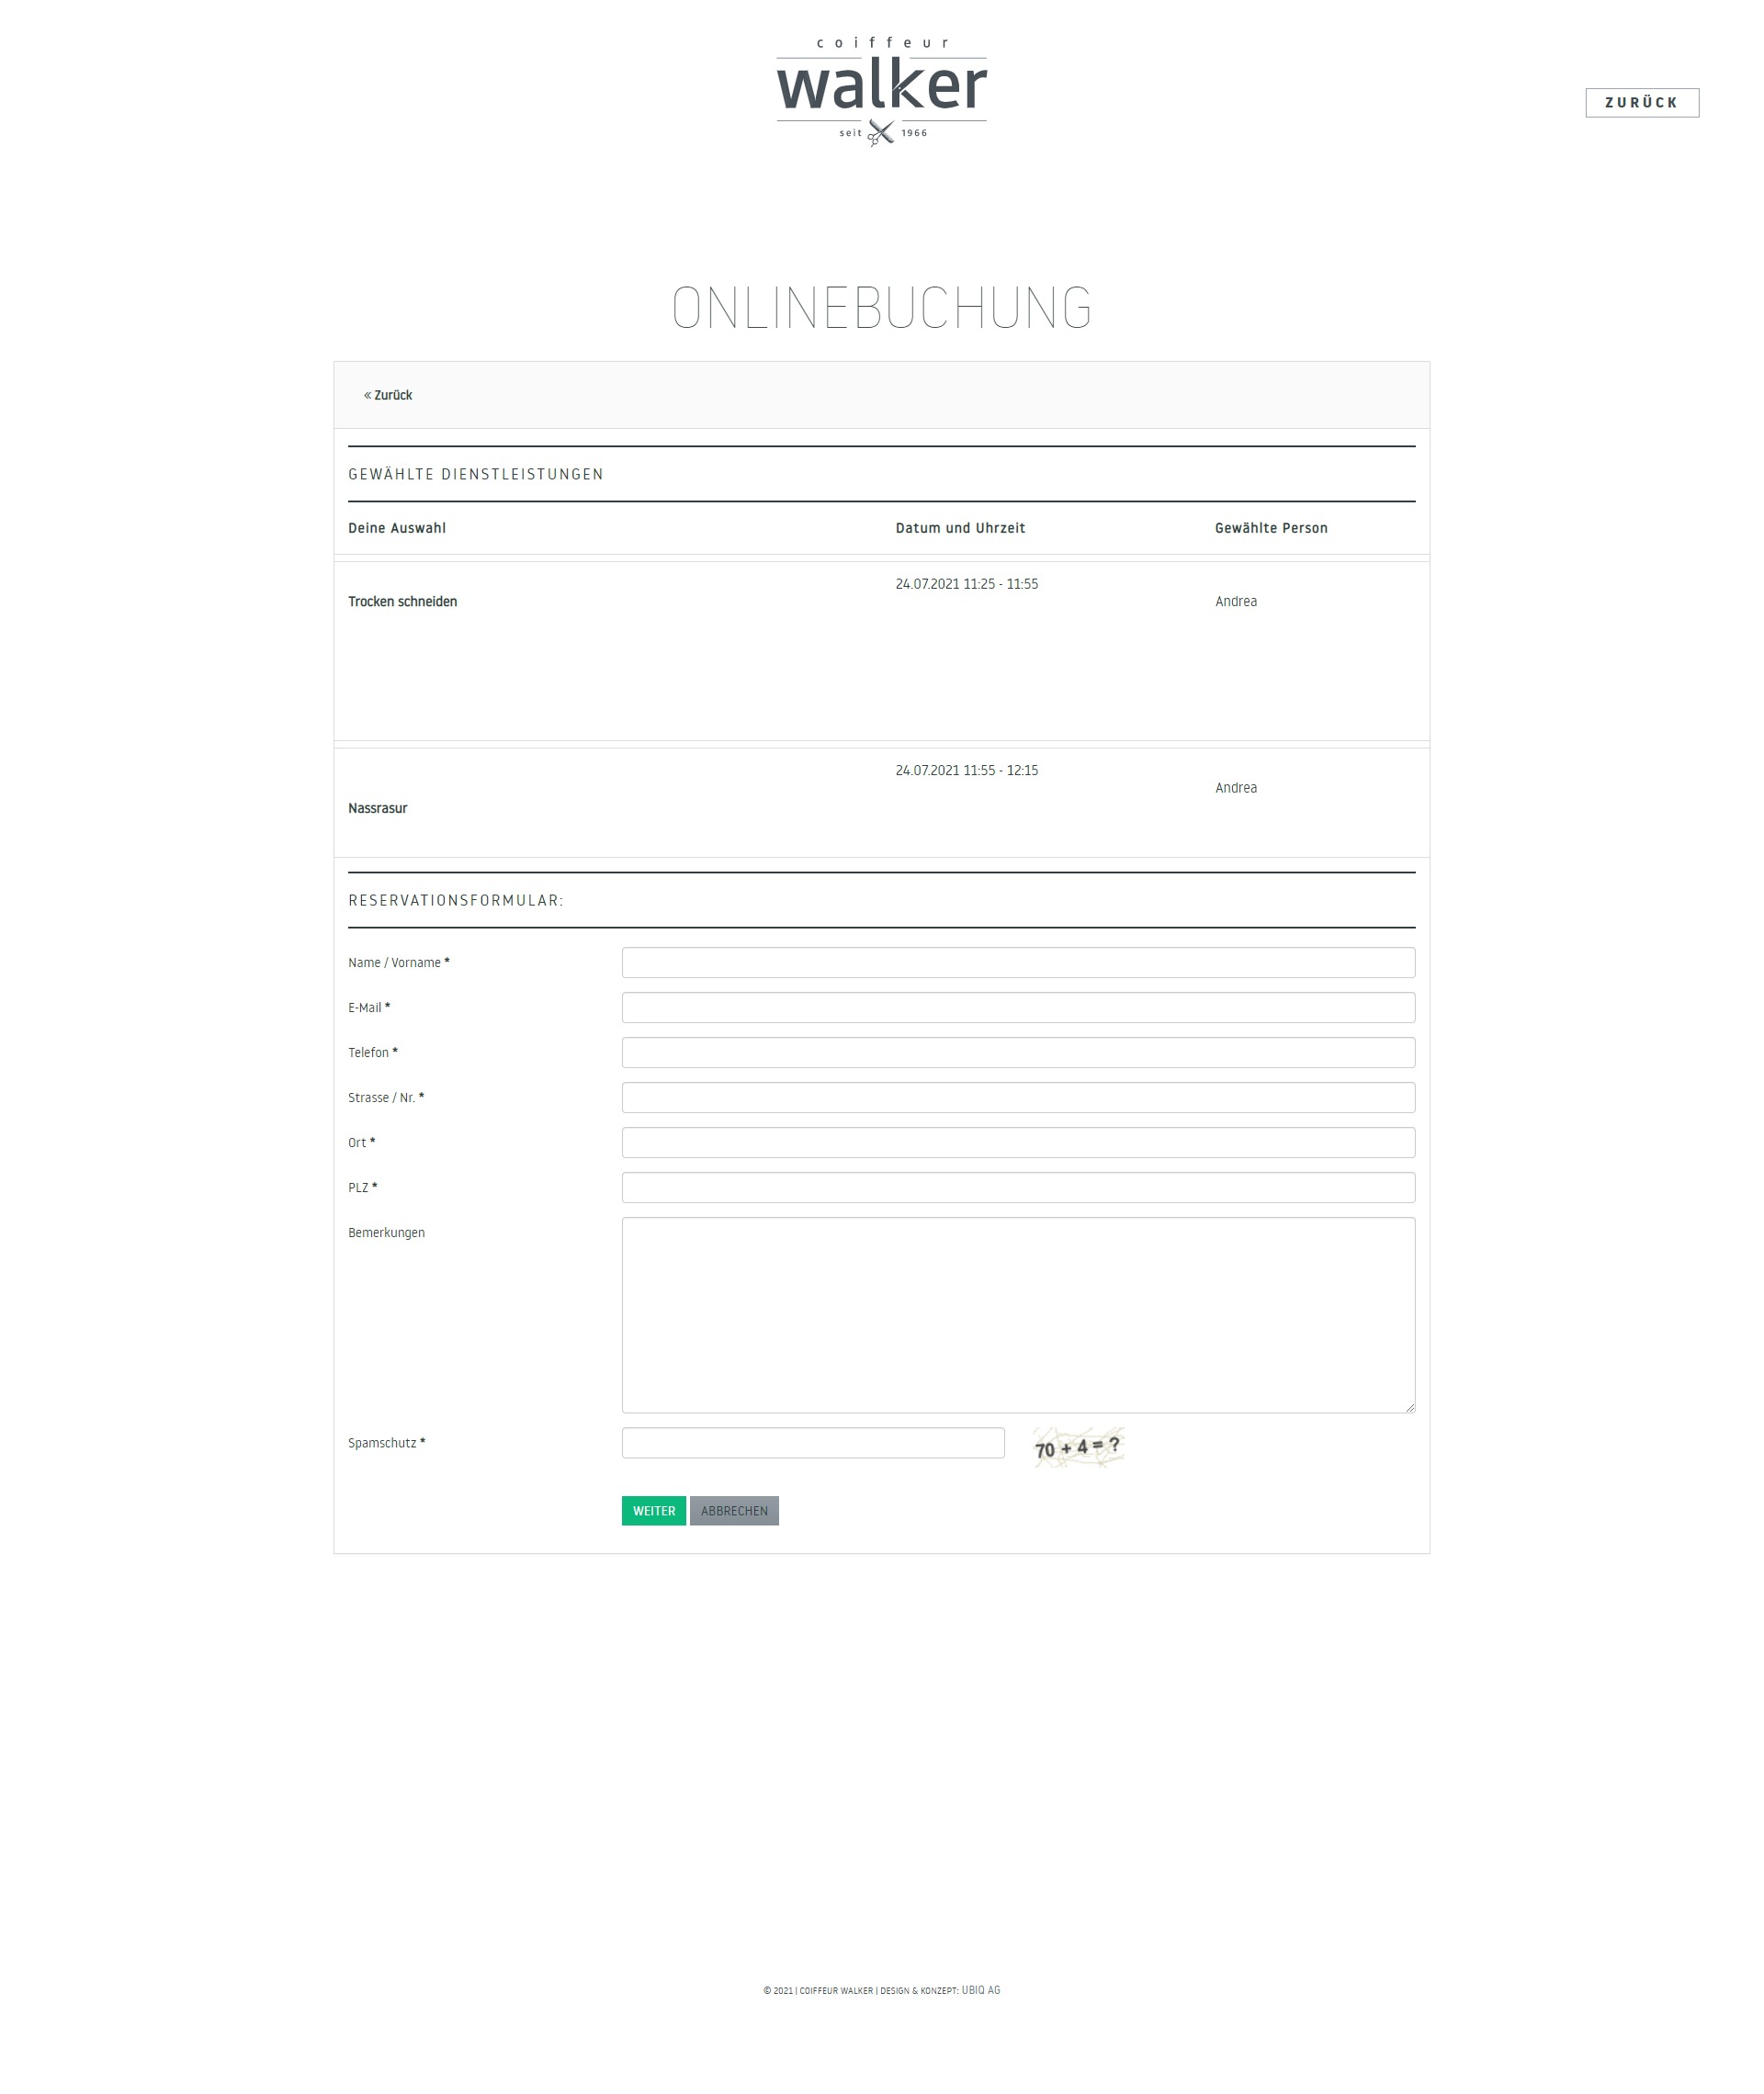
Task: Click the 70 + 4 captcha image
Action: click(1078, 1447)
